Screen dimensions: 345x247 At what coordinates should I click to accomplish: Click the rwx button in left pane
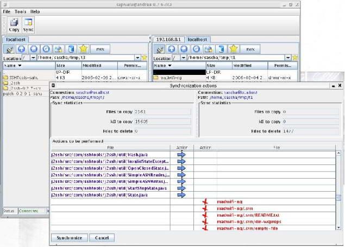pos(101,49)
